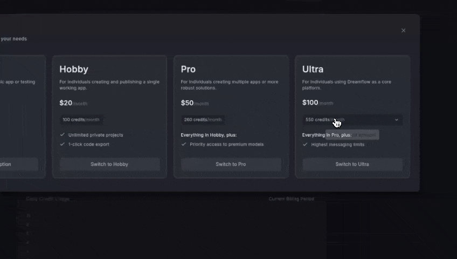The height and width of the screenshot is (259, 457).
Task: Click the checkmark beside Priority access
Action: click(184, 144)
